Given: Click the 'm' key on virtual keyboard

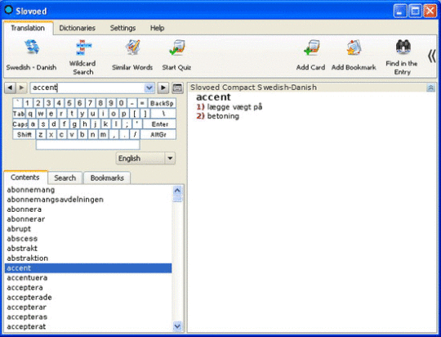Looking at the screenshot, I should (103, 135).
